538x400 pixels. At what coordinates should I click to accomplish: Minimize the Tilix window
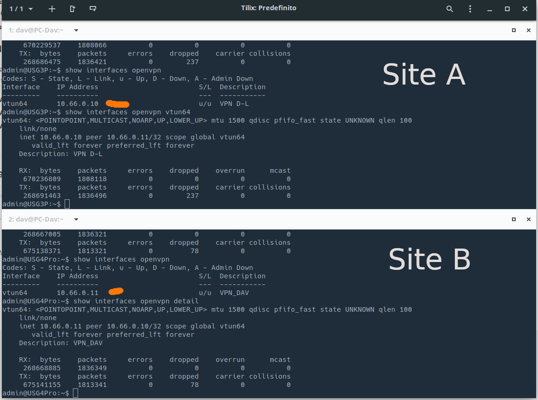coord(490,9)
